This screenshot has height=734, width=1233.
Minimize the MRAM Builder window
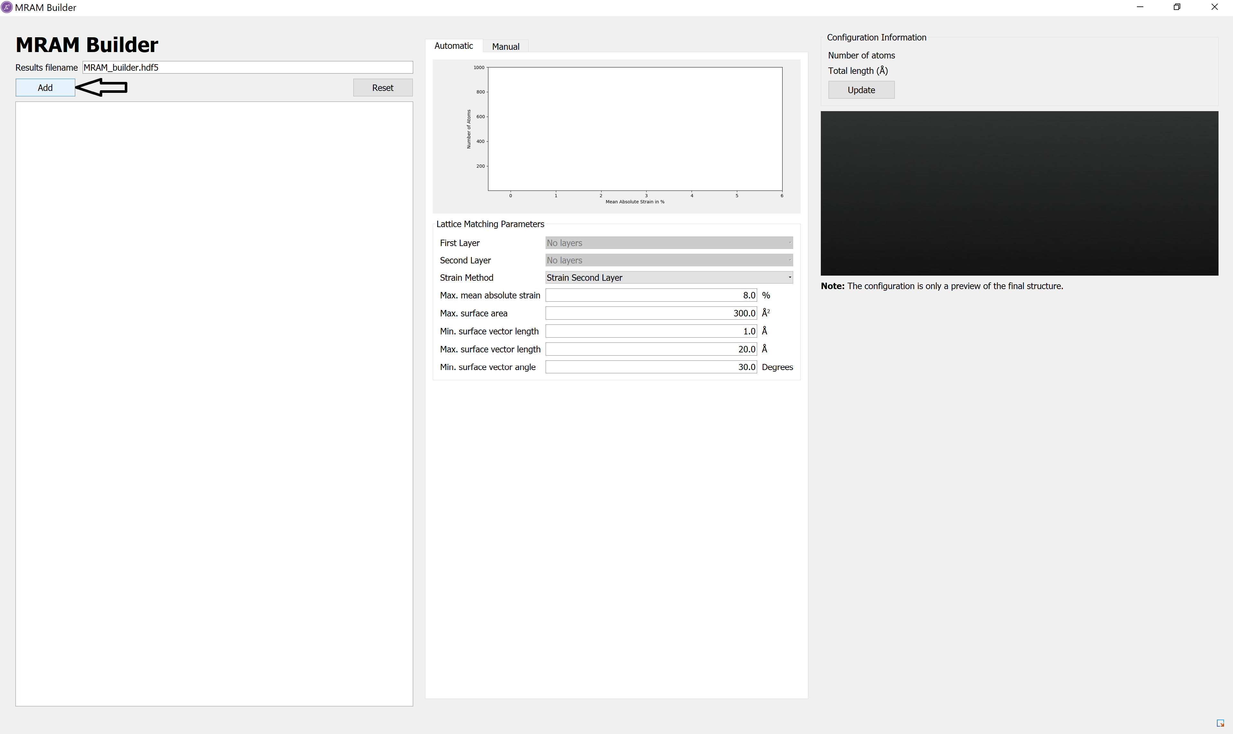(x=1140, y=7)
